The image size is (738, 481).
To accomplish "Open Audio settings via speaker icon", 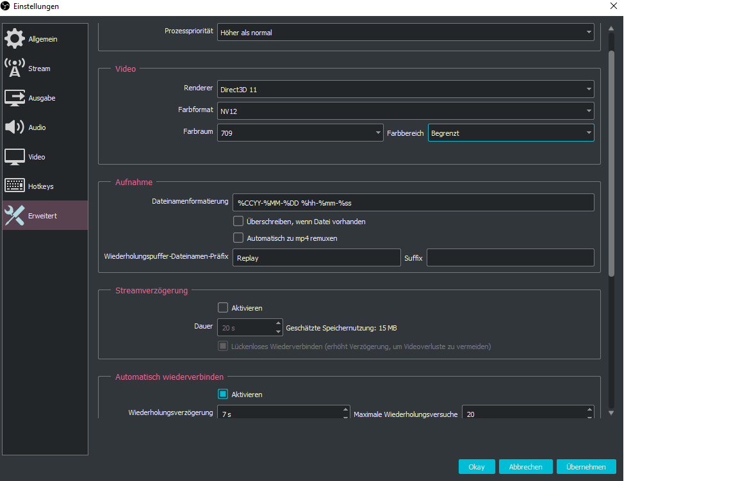I will tap(14, 127).
